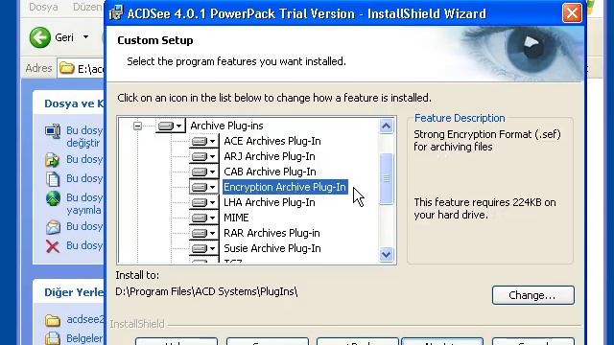Select MIME feature row
This screenshot has width=614, height=345.
(x=236, y=218)
